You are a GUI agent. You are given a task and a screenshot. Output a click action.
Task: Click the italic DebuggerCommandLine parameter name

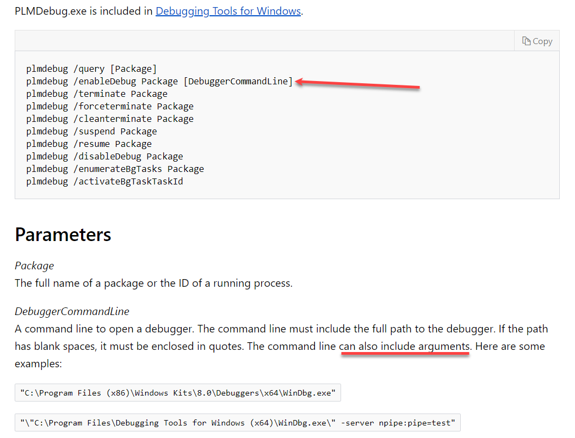point(72,312)
